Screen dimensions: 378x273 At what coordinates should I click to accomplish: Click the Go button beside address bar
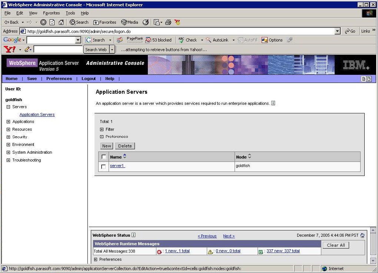tap(350, 31)
